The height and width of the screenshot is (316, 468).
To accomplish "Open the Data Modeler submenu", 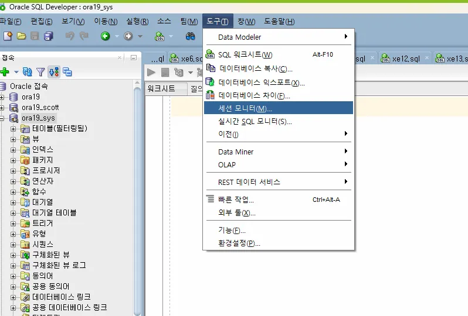I will pos(279,37).
